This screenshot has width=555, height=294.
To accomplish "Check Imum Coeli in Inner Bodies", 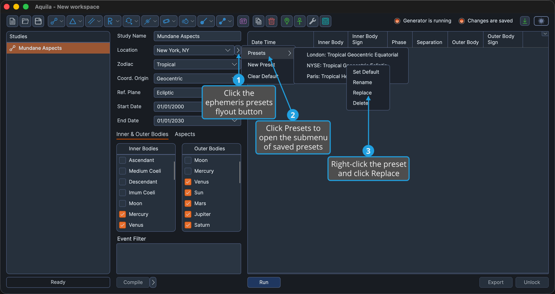I will [123, 193].
